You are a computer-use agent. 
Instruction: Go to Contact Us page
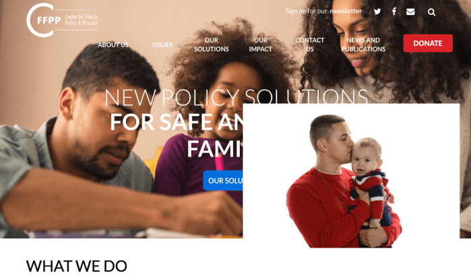pyautogui.click(x=310, y=45)
